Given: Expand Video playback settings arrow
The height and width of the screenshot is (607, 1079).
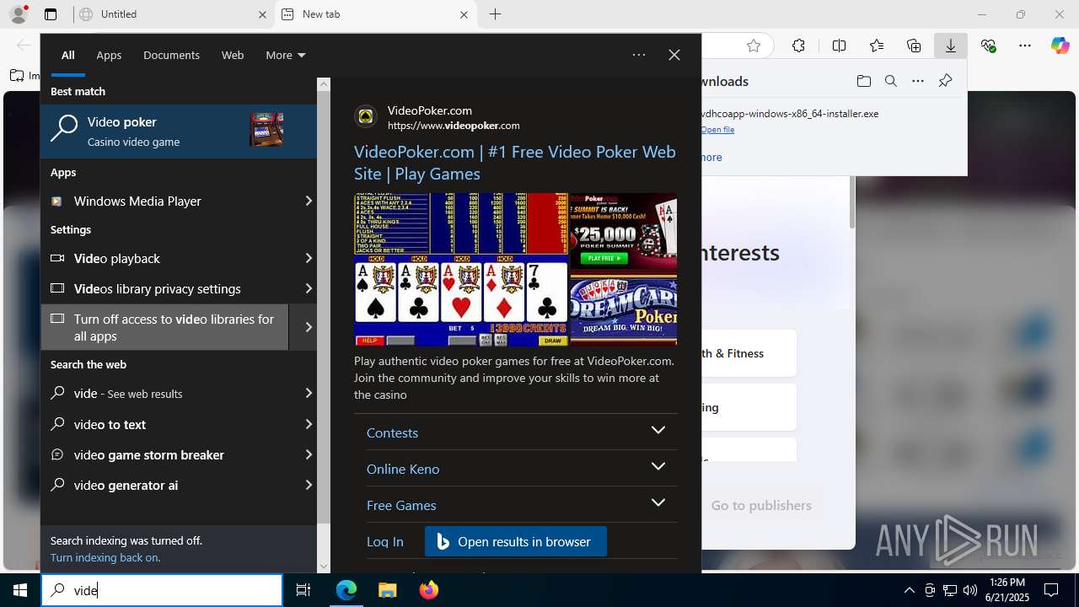Looking at the screenshot, I should 309,258.
